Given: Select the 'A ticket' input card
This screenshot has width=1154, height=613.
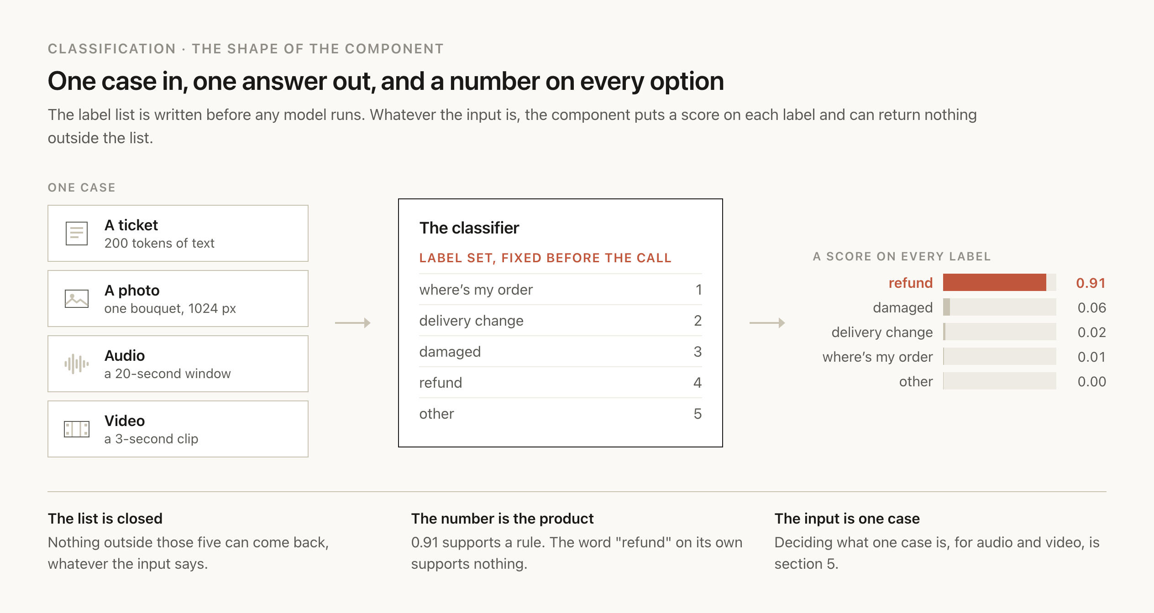Looking at the screenshot, I should 178,234.
